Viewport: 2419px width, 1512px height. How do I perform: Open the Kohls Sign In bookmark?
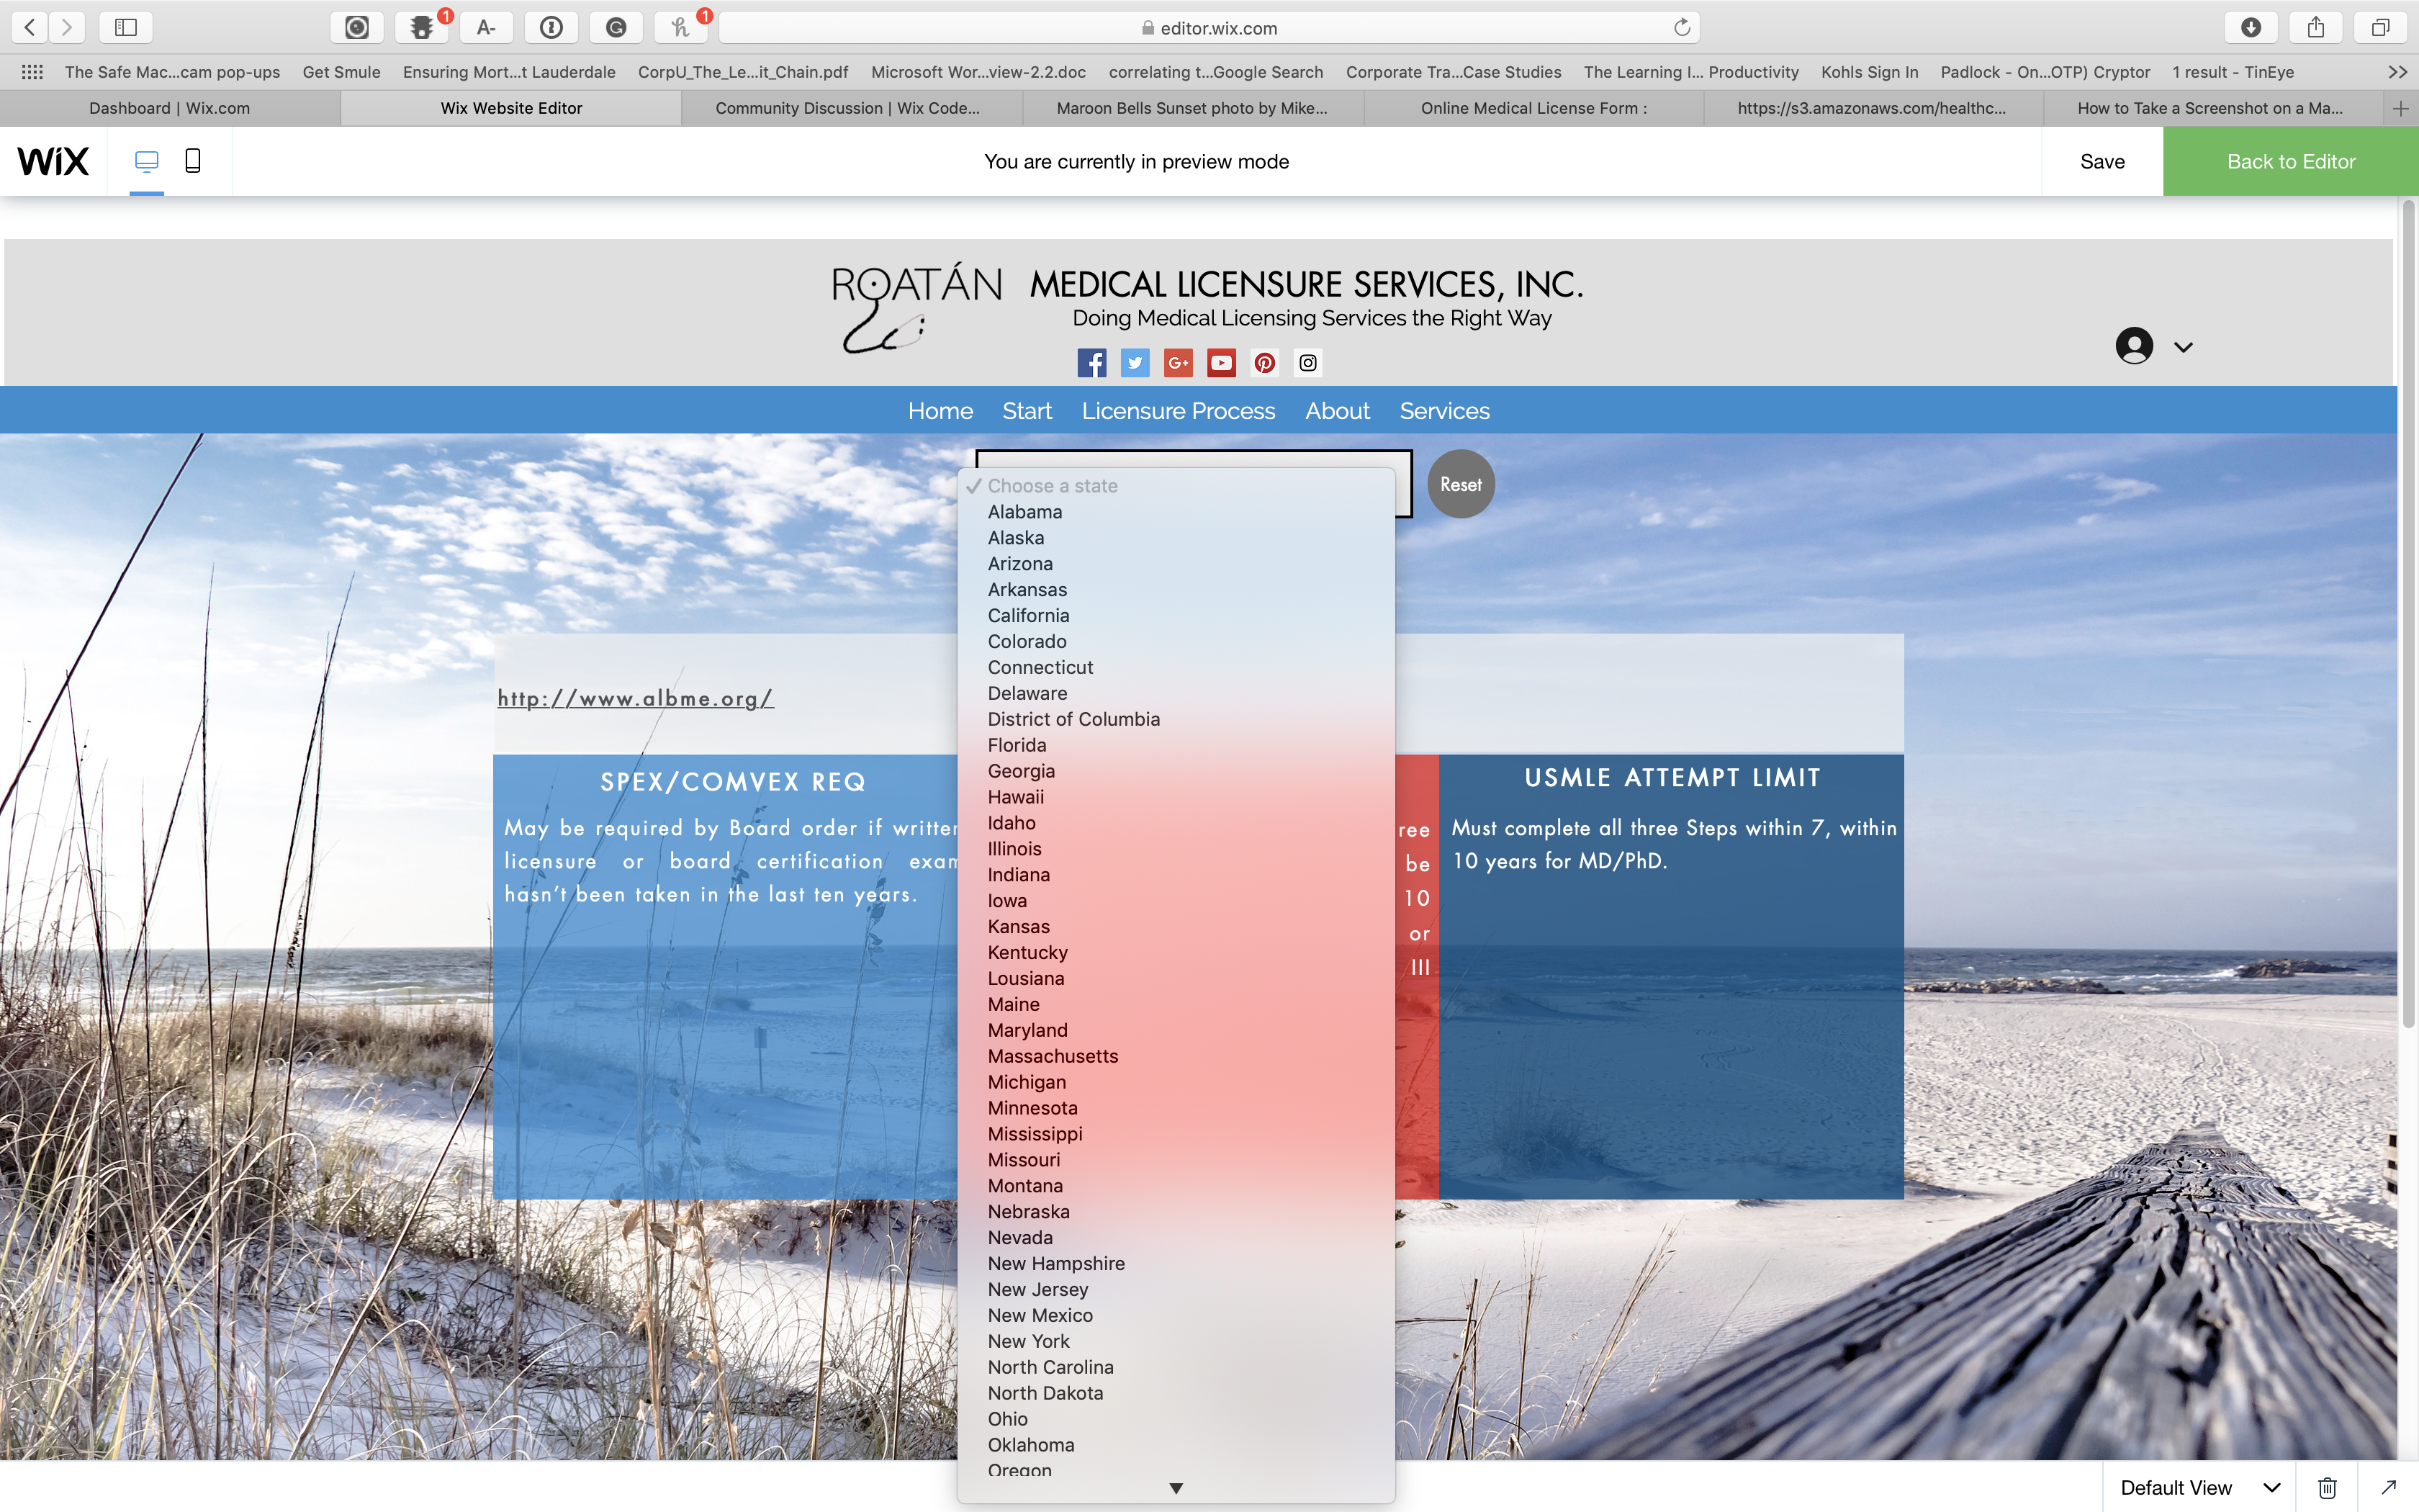[1869, 72]
